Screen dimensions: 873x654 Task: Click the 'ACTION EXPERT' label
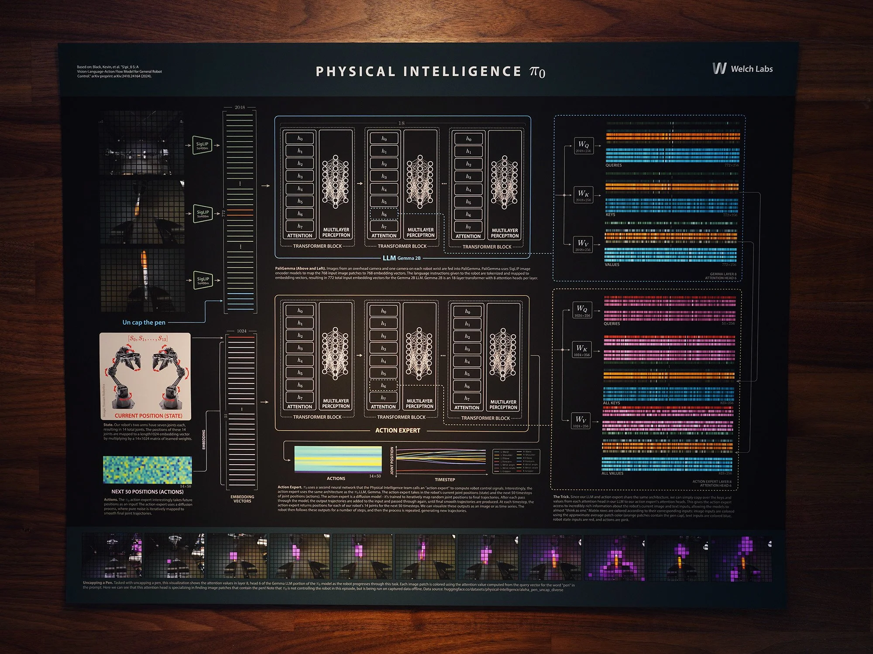[x=398, y=430]
